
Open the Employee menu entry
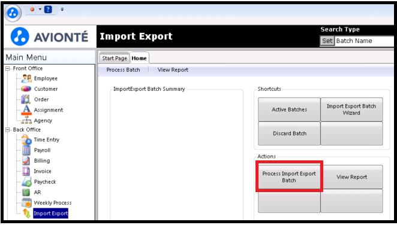[x=46, y=78]
